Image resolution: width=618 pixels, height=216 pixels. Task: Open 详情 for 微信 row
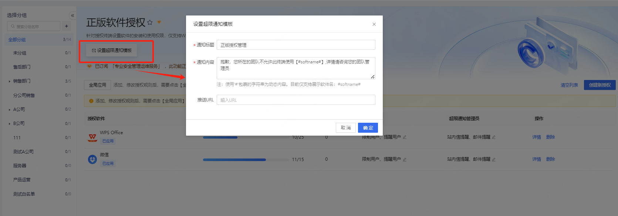click(x=537, y=159)
